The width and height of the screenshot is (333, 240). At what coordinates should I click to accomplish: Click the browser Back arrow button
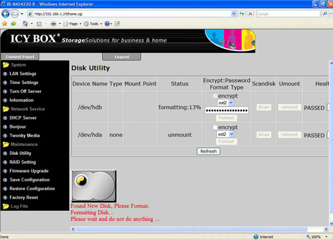pos(5,14)
